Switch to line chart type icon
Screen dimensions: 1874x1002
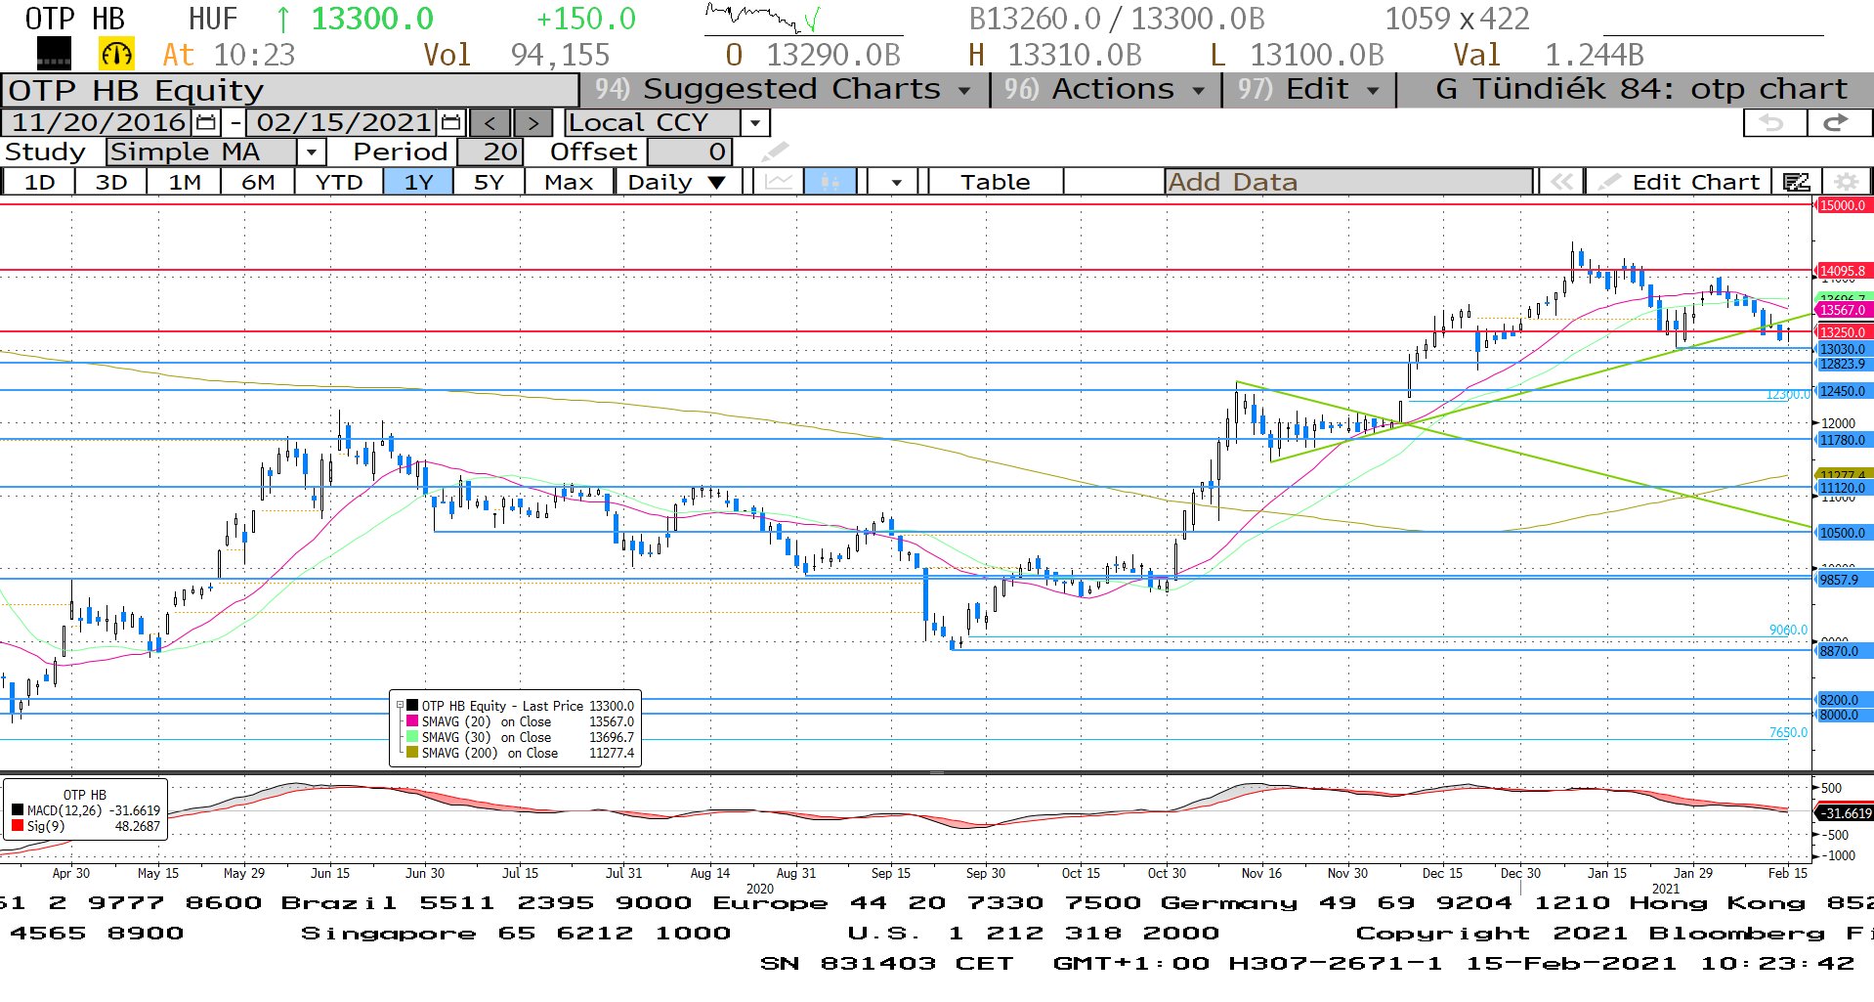[x=779, y=182]
